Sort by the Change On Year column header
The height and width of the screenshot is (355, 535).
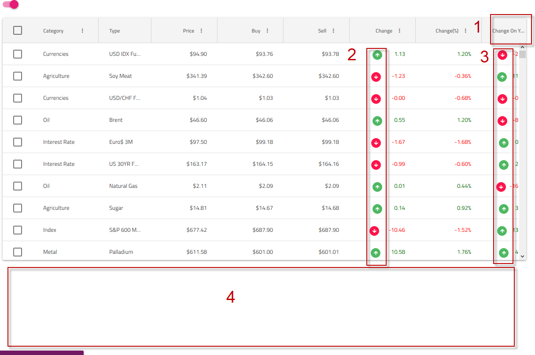coord(509,30)
